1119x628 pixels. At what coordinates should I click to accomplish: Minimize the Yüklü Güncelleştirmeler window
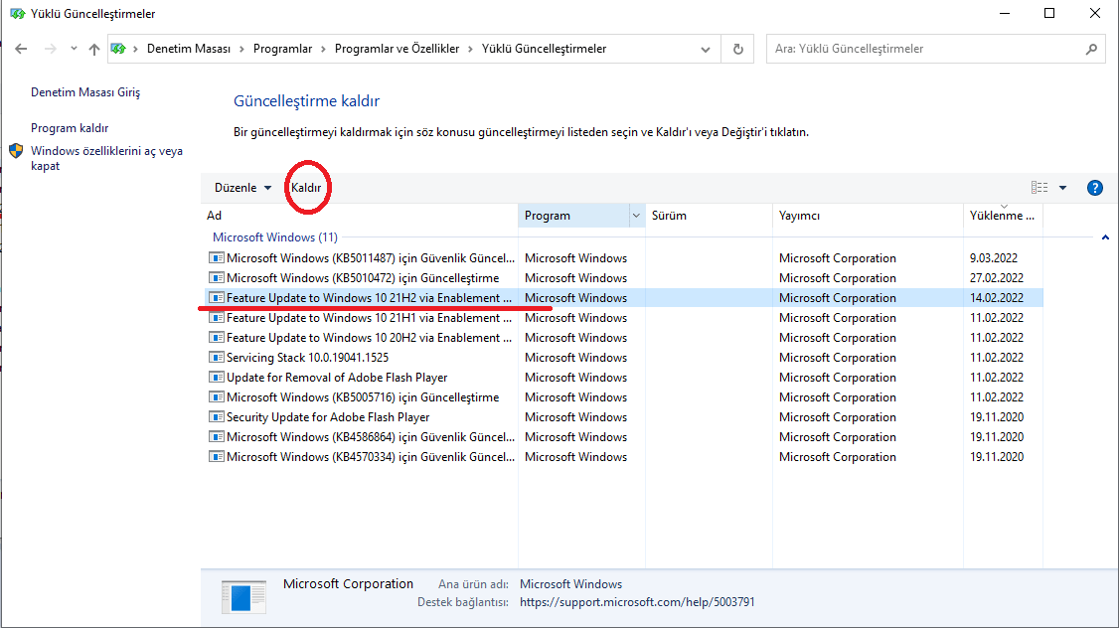(1005, 13)
